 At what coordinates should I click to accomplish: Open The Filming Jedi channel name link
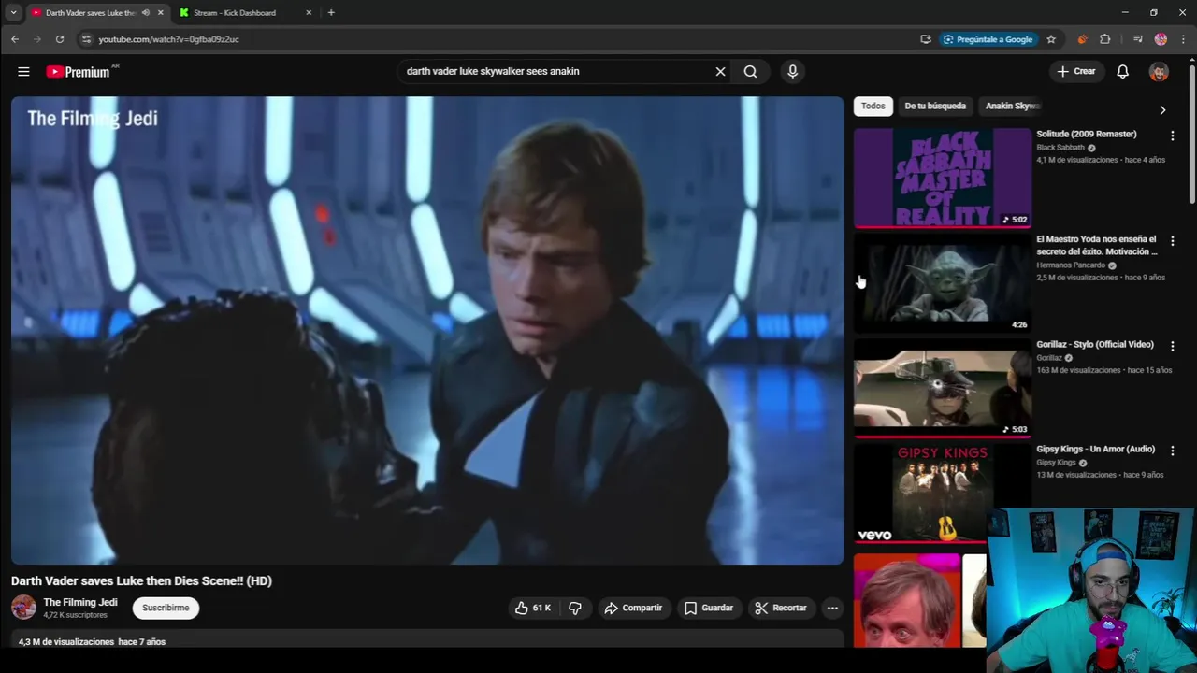coord(80,602)
